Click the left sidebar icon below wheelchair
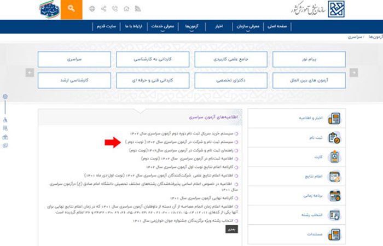The width and height of the screenshot is (383, 246). 5,128
